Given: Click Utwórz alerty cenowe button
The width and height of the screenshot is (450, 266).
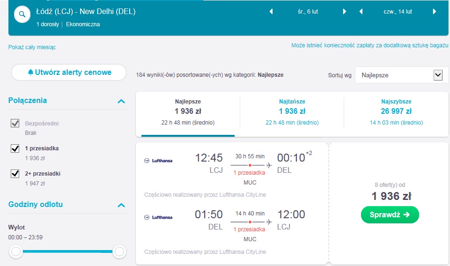Looking at the screenshot, I should 69,72.
